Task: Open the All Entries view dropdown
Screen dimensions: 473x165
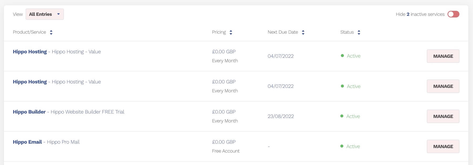Action: click(45, 14)
